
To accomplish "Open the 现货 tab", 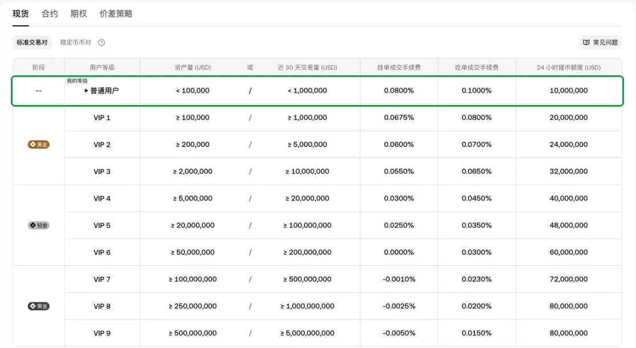I will [x=21, y=14].
